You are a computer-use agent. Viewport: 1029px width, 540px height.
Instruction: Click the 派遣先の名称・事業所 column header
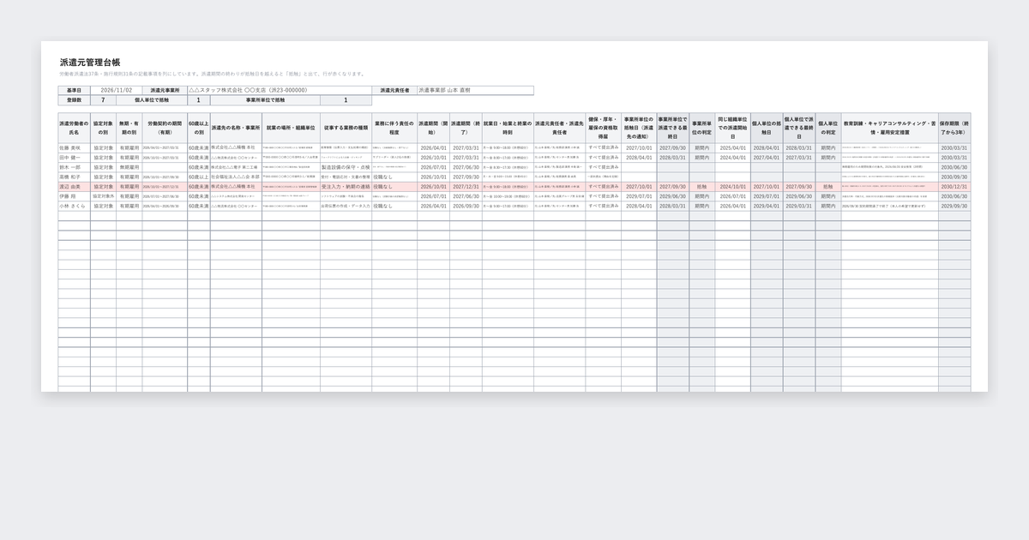click(235, 129)
